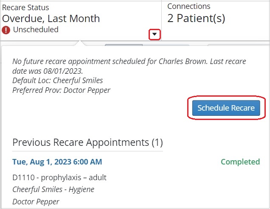The width and height of the screenshot is (270, 209).
Task: Click the red overdue alert icon
Action: (6, 30)
